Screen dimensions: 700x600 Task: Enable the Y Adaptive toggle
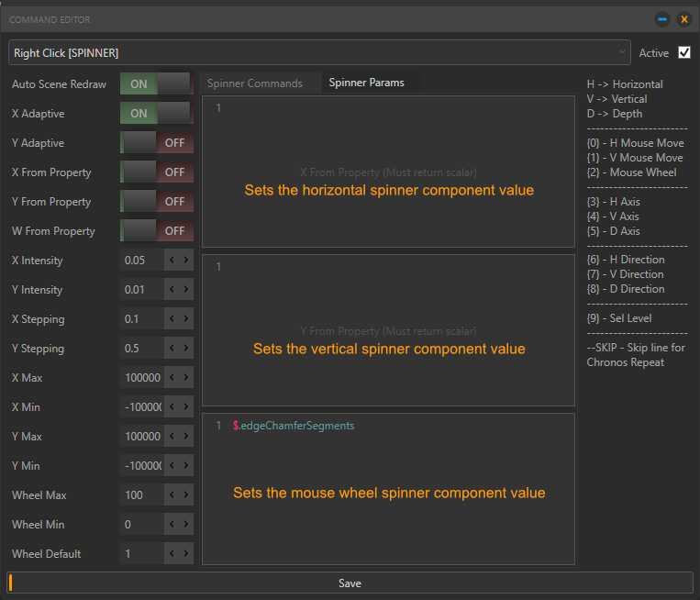(x=156, y=143)
